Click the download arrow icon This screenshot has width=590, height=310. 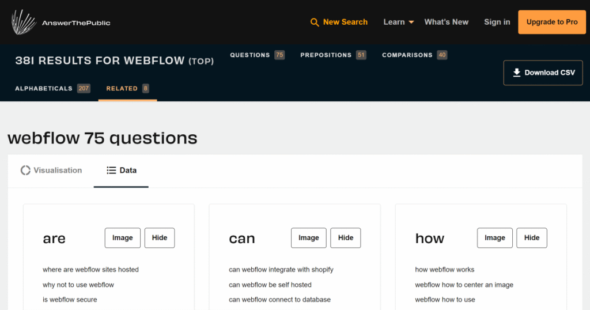pyautogui.click(x=517, y=73)
